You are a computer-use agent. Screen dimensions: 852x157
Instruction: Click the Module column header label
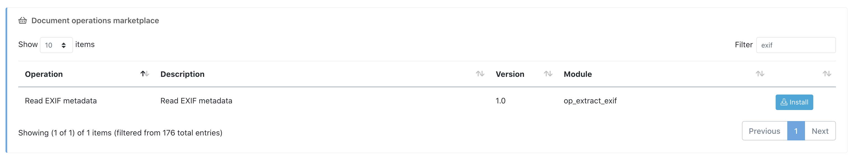[578, 74]
